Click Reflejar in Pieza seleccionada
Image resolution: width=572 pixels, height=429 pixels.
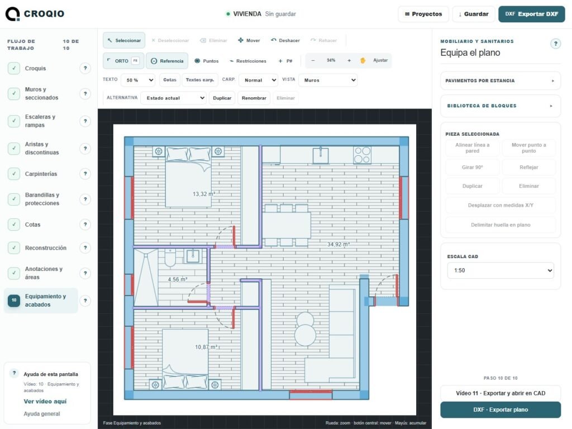point(528,168)
